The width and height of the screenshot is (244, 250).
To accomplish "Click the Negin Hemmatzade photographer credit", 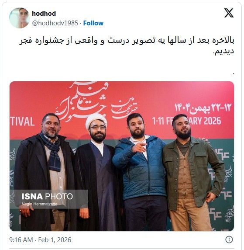I will point(39,204).
